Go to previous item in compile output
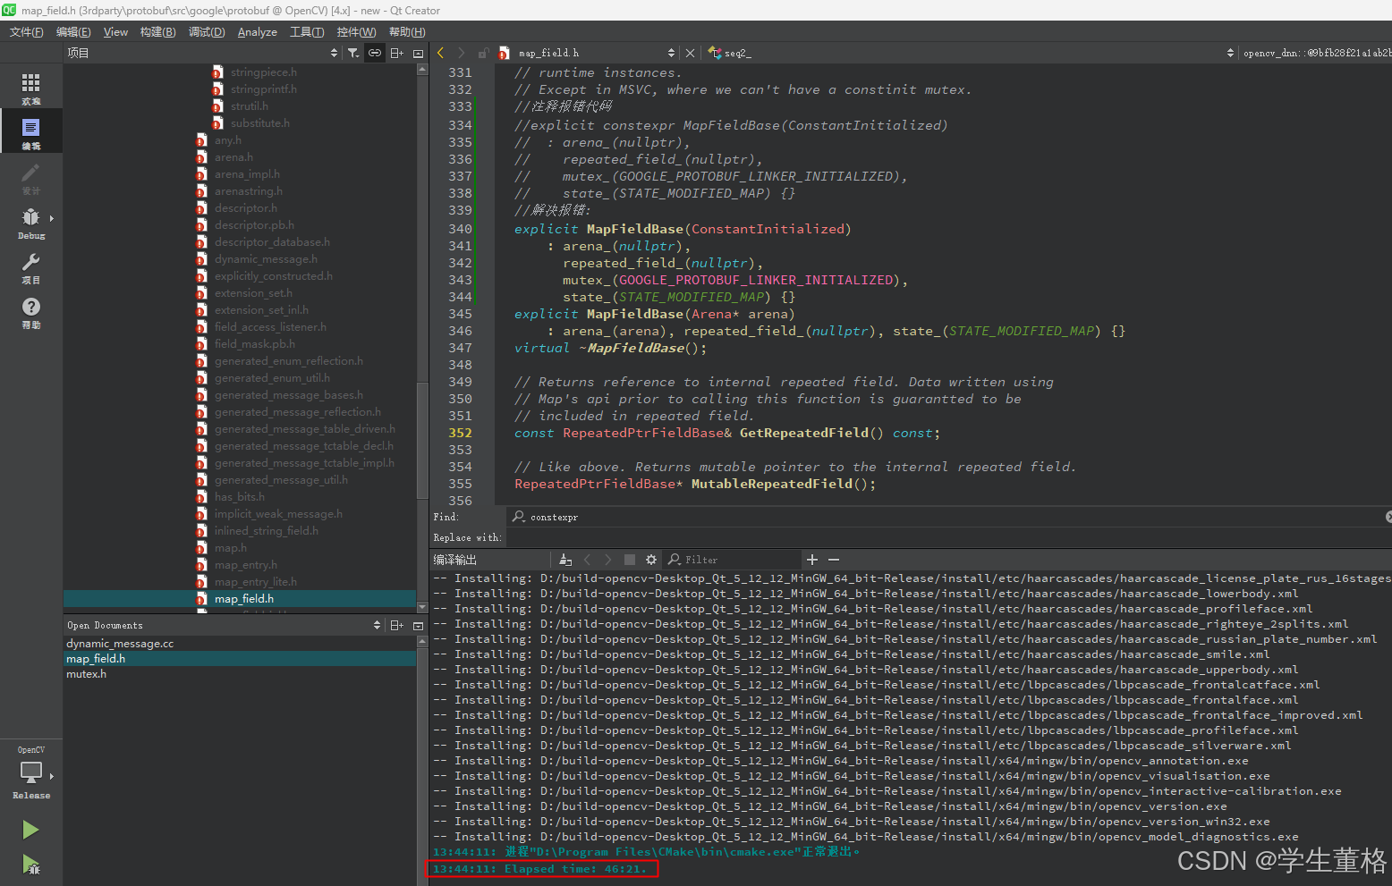Screen dimensions: 1392x886 [x=587, y=560]
